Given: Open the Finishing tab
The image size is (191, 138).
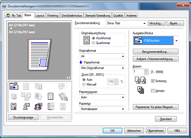Looking at the screenshot, I should pos(53,16).
